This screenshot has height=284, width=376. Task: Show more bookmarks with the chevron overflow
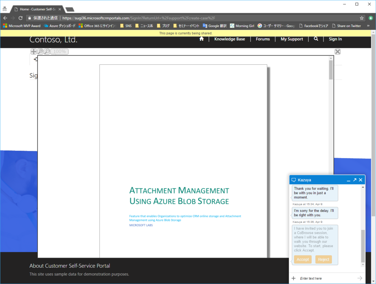[x=368, y=26]
